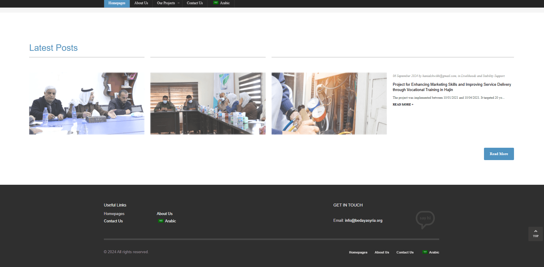Click the Latest Posts heading
This screenshot has width=544, height=267.
coord(54,48)
